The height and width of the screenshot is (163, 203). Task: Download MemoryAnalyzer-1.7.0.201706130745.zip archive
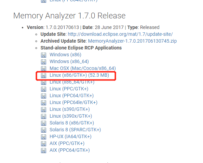[132, 41]
